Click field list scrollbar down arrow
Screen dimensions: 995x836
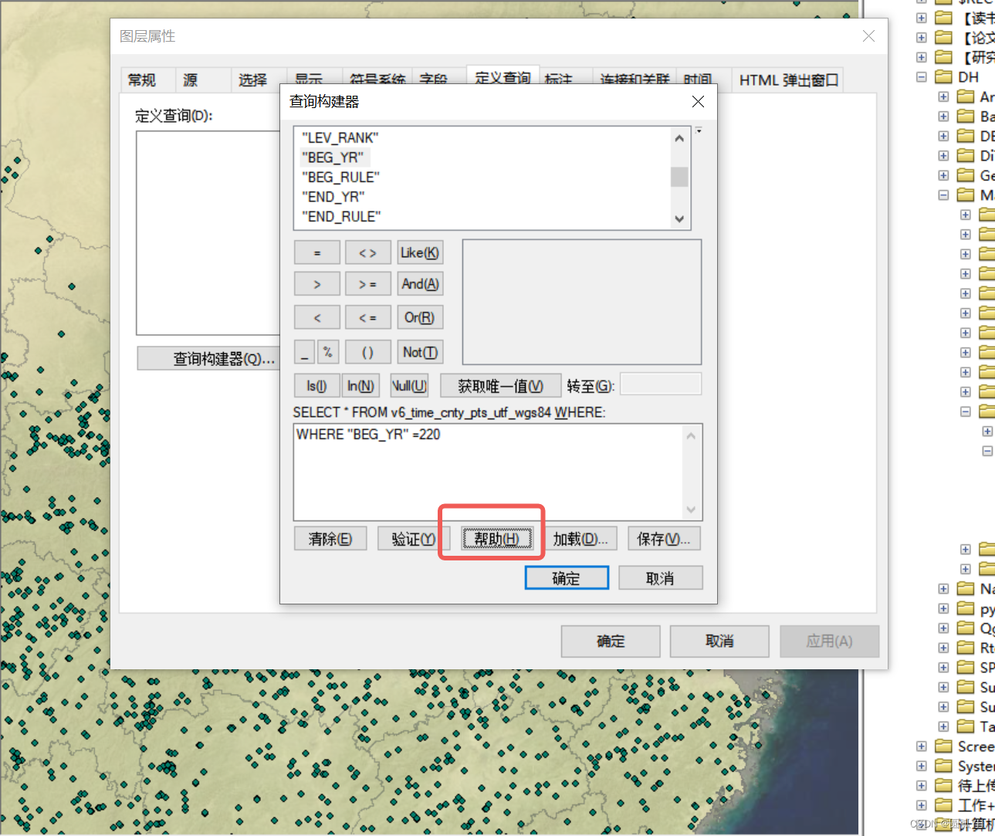pyautogui.click(x=679, y=219)
